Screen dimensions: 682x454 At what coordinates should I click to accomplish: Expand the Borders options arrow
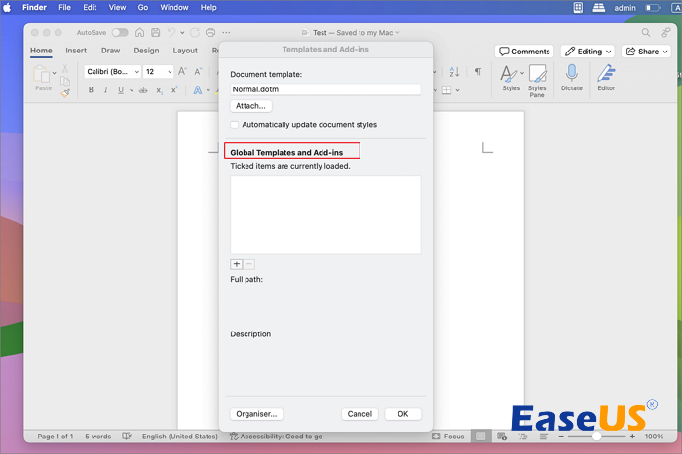(x=457, y=90)
